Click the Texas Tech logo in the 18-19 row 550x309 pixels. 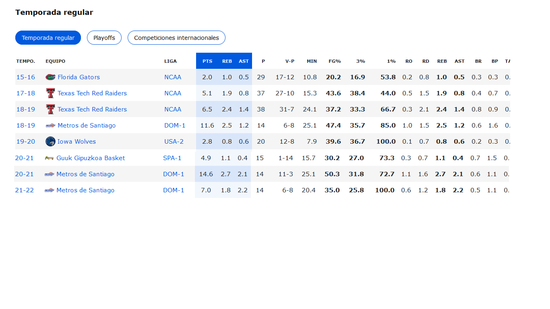tap(50, 109)
